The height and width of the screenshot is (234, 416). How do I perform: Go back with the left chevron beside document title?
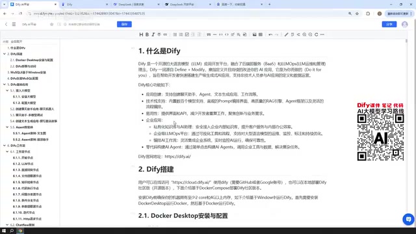(x=6, y=24)
